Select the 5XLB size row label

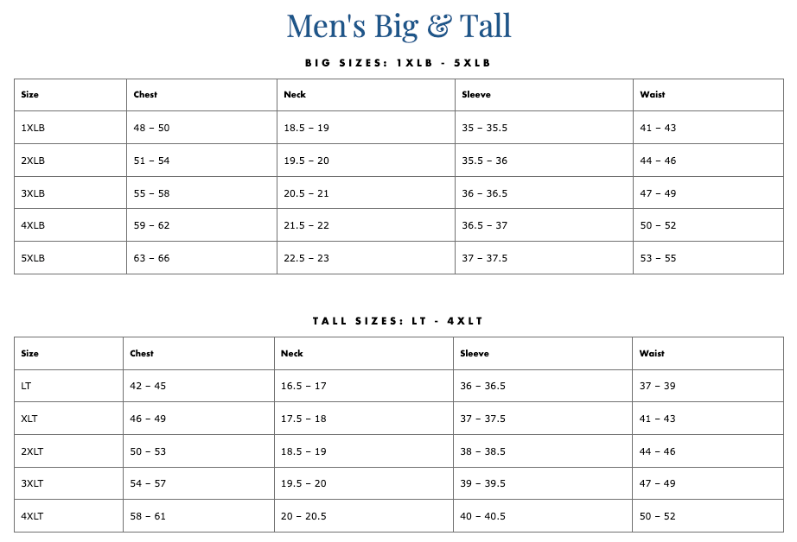point(33,258)
